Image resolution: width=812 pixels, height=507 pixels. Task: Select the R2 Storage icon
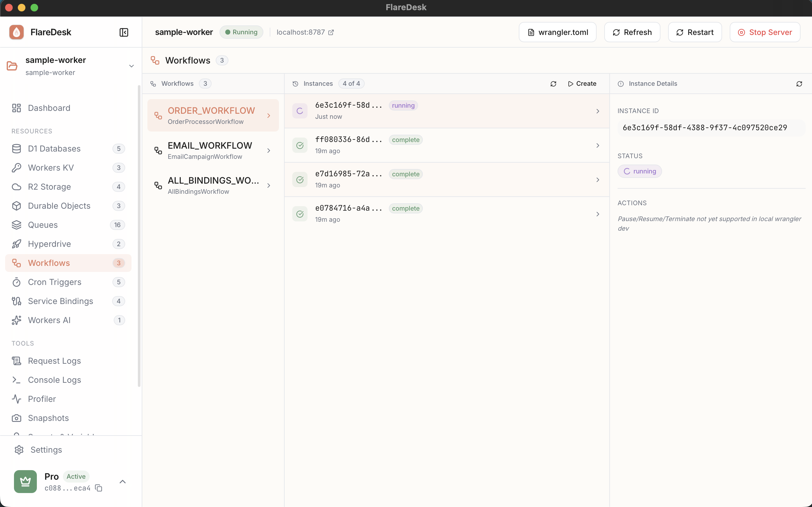coord(17,187)
